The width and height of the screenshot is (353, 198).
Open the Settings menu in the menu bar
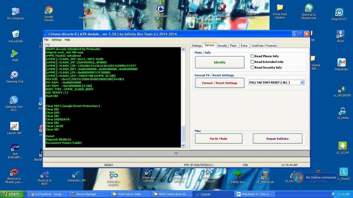click(57, 40)
